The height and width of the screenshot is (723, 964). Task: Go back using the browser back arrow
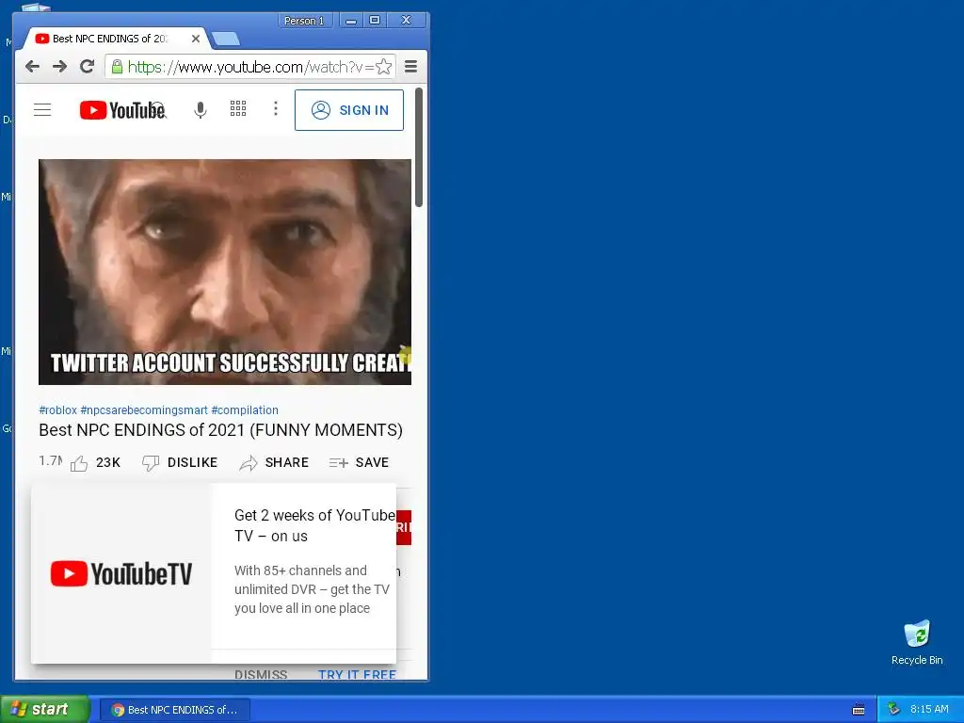tap(33, 67)
